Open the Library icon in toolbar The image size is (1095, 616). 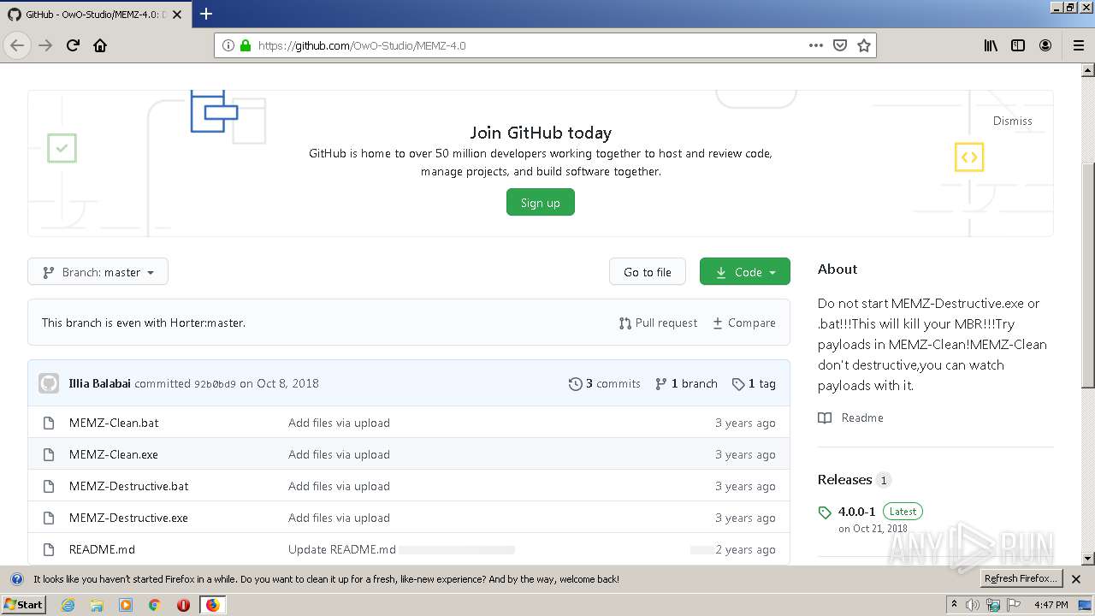coord(991,45)
